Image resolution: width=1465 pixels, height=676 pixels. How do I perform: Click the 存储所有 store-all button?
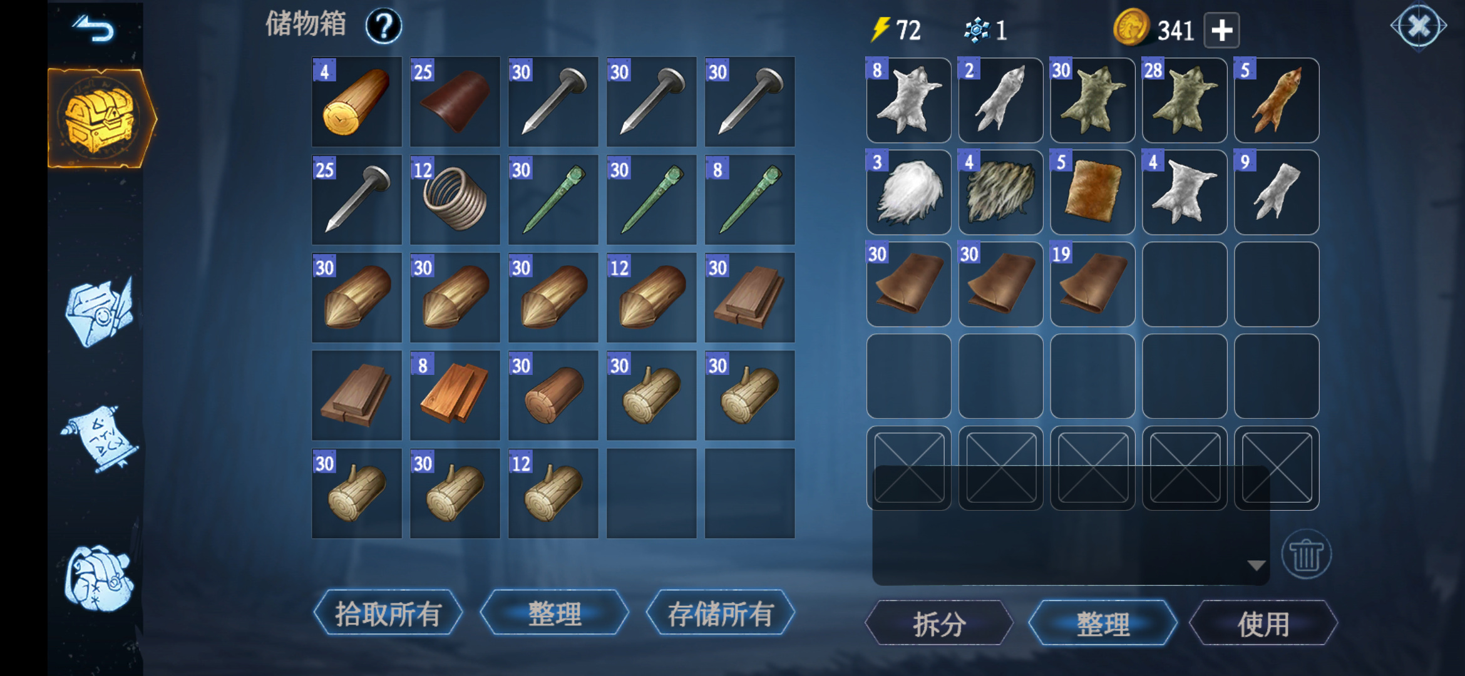[x=721, y=613]
